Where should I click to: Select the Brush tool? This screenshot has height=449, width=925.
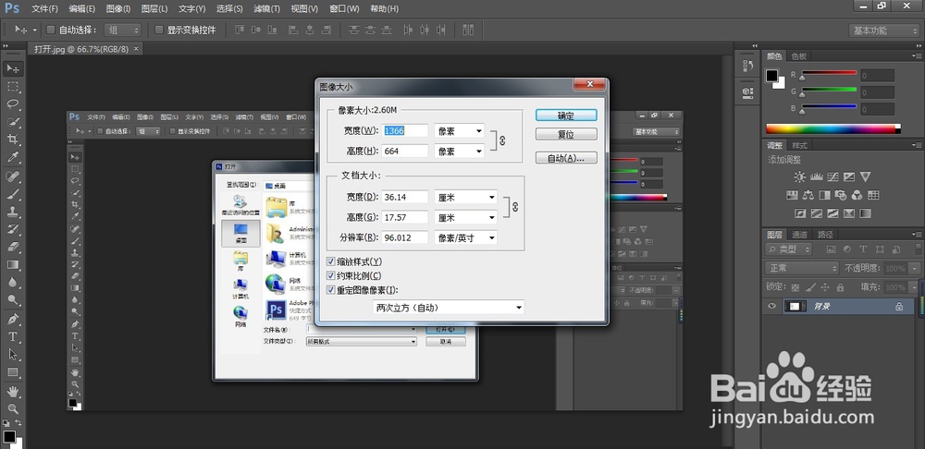tap(12, 194)
